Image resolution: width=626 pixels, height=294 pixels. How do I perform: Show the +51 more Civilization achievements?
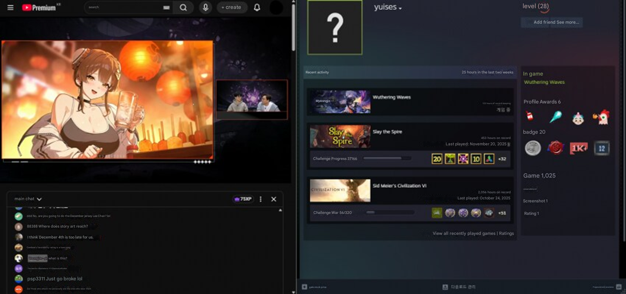tap(502, 213)
